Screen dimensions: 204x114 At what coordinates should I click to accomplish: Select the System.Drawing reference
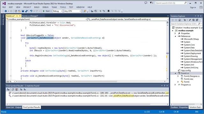coord(191,56)
